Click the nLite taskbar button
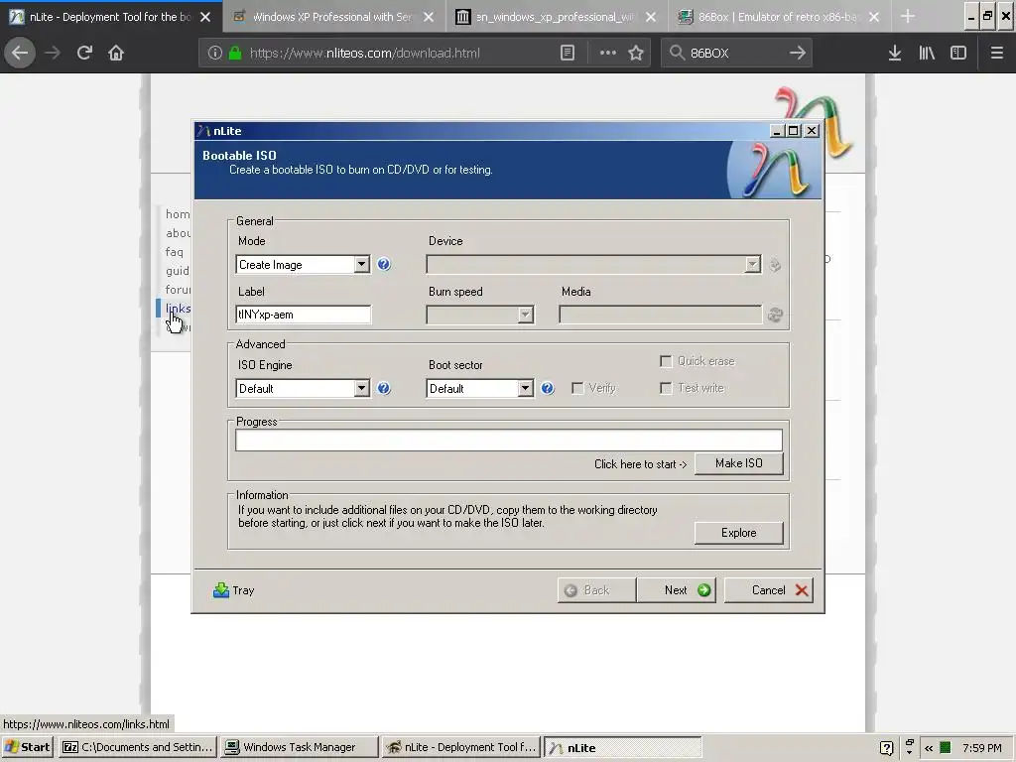1016x762 pixels. pyautogui.click(x=623, y=747)
